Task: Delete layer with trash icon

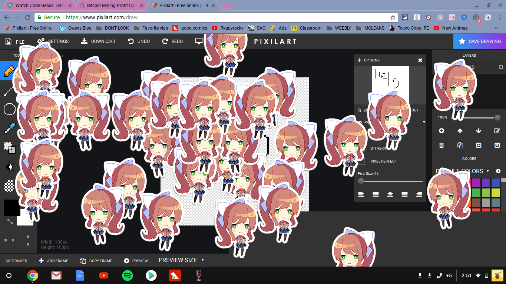Action: tap(441, 146)
